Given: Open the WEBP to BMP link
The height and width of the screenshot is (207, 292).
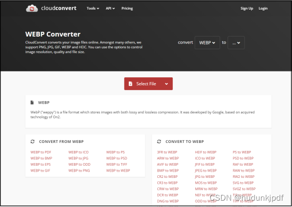Looking at the screenshot, I should coord(41,158).
